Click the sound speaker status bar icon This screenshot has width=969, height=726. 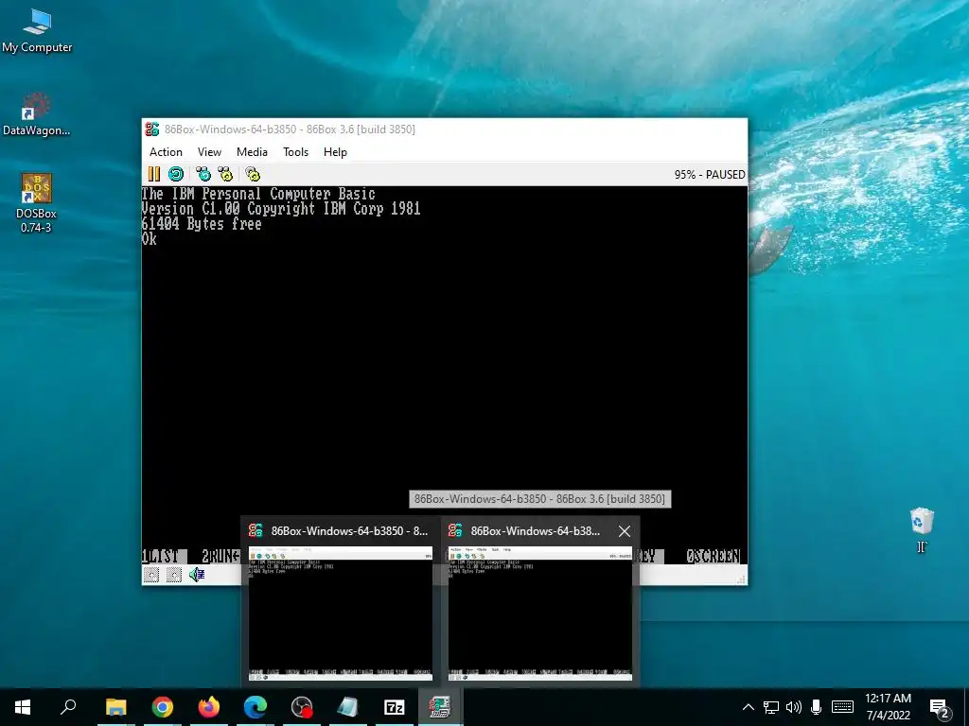pos(197,575)
